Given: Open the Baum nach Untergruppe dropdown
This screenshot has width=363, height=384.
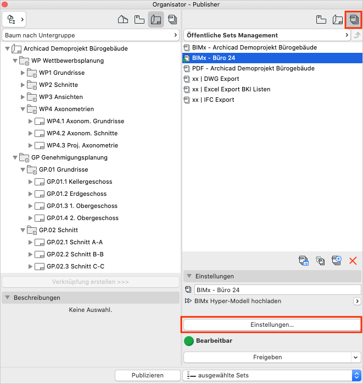Looking at the screenshot, I should pyautogui.click(x=91, y=35).
